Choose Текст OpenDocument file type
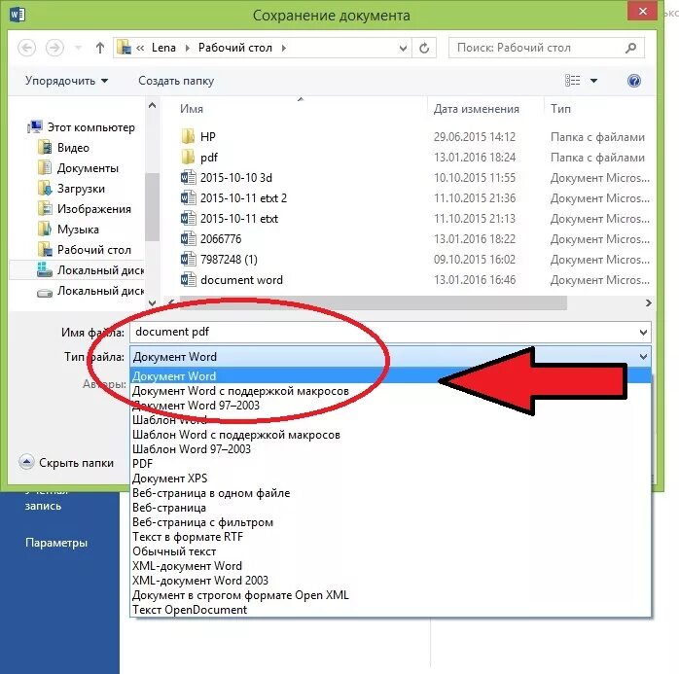Image resolution: width=679 pixels, height=674 pixels. 391,610
